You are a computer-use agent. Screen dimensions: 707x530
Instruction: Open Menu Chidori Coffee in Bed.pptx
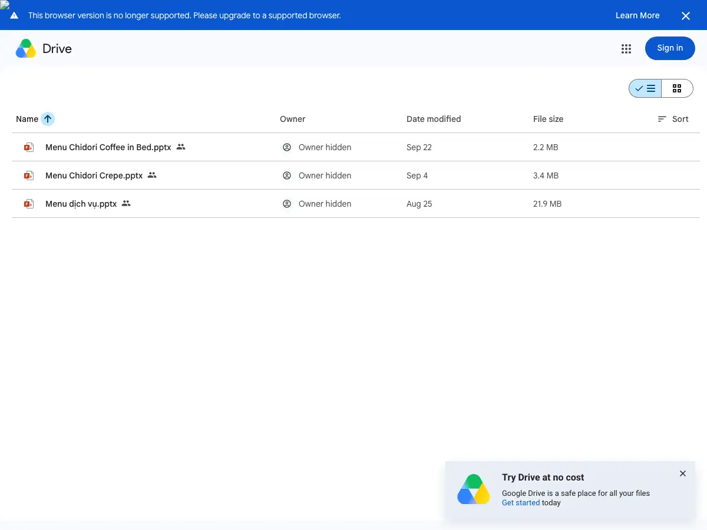click(108, 147)
